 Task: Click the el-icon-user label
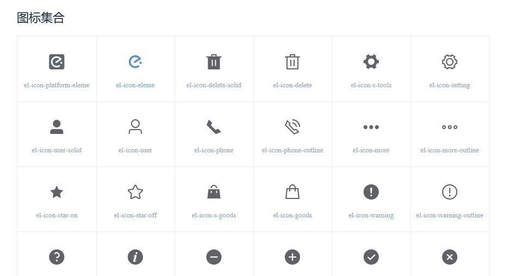pyautogui.click(x=135, y=150)
